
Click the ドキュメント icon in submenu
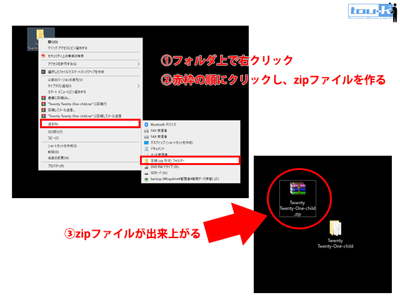[x=146, y=149]
